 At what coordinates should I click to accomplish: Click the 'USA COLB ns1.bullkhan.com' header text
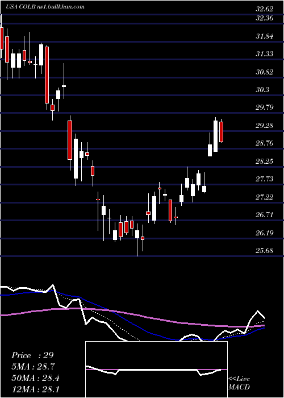[45, 7]
